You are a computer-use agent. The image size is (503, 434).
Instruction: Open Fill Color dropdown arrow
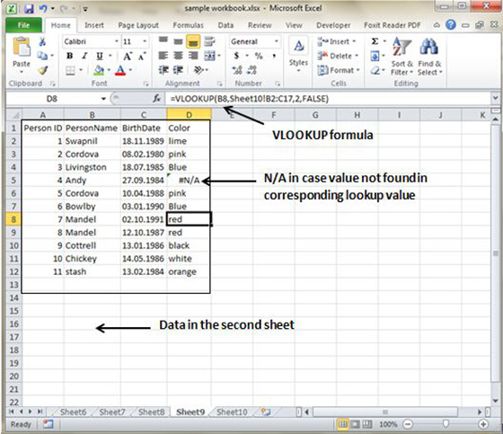(109, 70)
